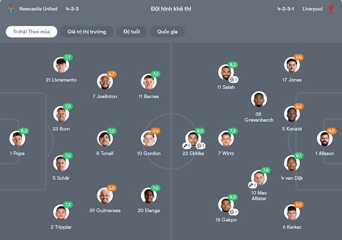Image resolution: width=342 pixels, height=240 pixels.
Task: Open Alisson's player photo
Action: click(x=325, y=139)
